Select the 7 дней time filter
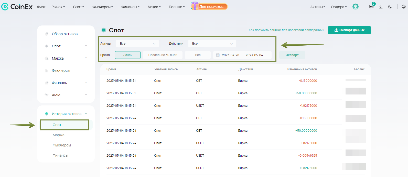Viewport: 408px width, 177px height. point(127,55)
